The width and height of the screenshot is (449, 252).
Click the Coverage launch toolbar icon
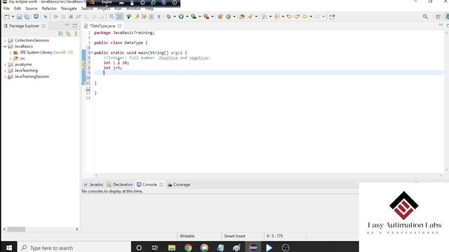(x=194, y=17)
